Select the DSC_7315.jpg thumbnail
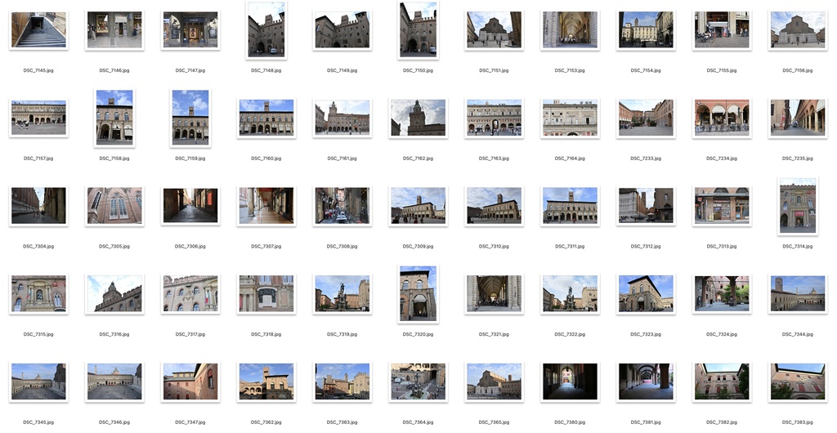 tap(38, 294)
